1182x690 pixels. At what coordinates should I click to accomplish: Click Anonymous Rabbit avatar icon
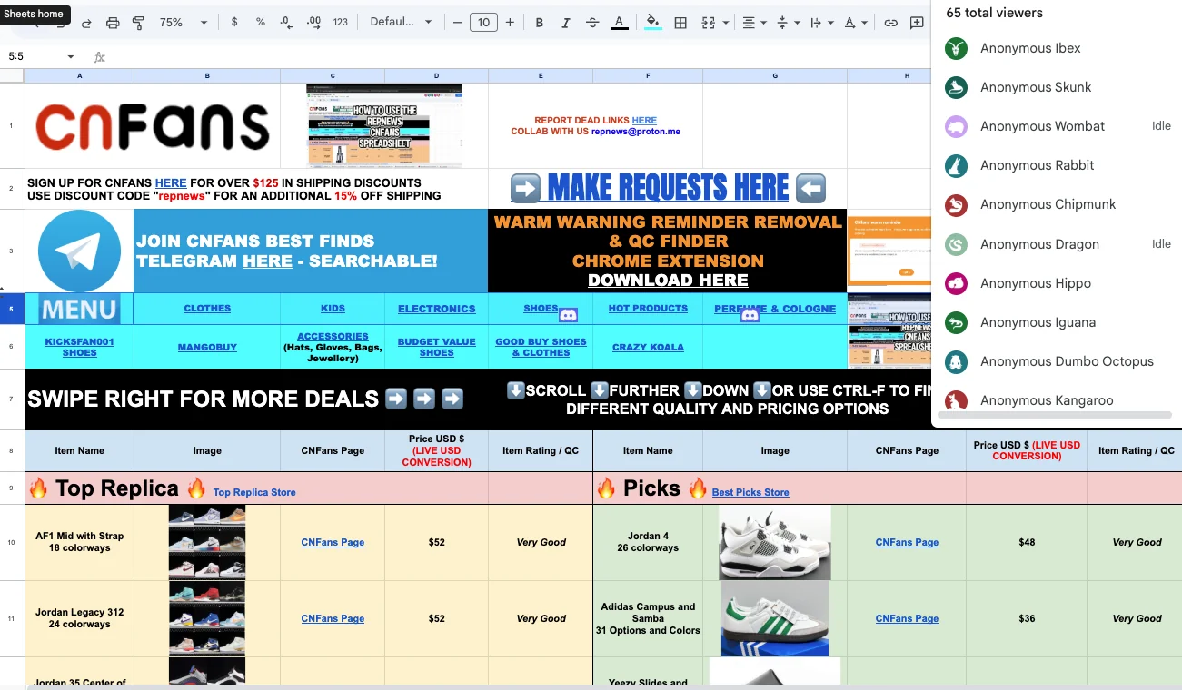tap(956, 165)
